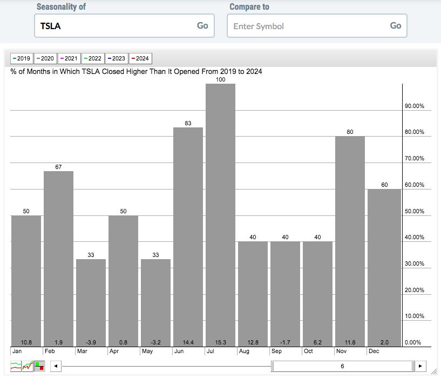Click the left arrow on the year slider
The image size is (441, 379).
pos(55,366)
